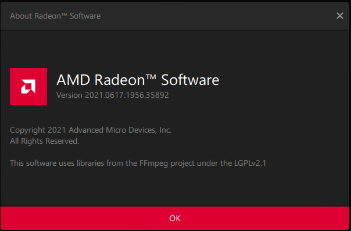Close the About Radeon Software dialog
Viewport: 351px width, 231px height.
coord(339,16)
